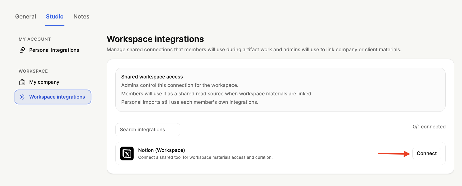Click the WORKSPACE section header
The height and width of the screenshot is (186, 462).
pyautogui.click(x=33, y=71)
